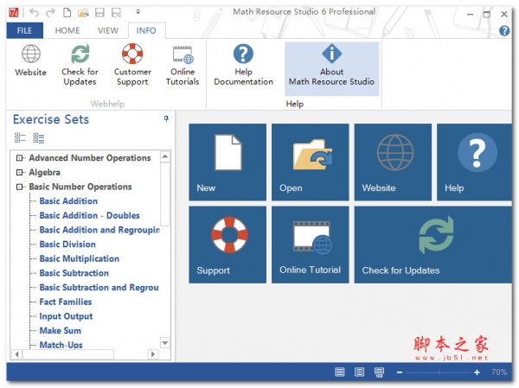Select Match-Ups exercise
Screen dimensions: 519x388
point(61,345)
